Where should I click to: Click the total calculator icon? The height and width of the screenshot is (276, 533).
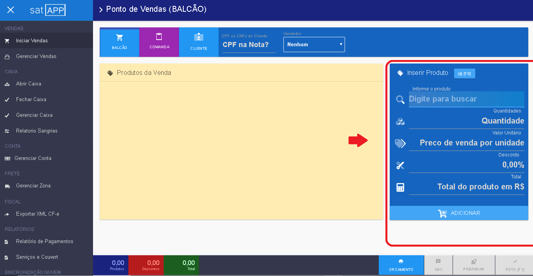point(400,187)
